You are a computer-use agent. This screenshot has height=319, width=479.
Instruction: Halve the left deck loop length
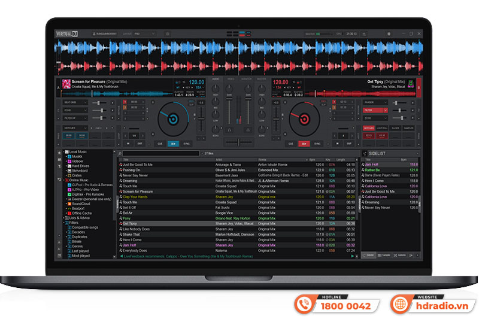tap(126, 135)
